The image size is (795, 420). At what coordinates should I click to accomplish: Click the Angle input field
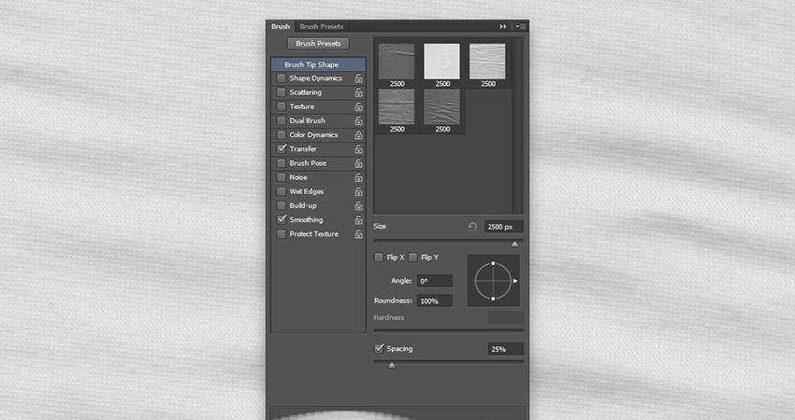point(435,281)
